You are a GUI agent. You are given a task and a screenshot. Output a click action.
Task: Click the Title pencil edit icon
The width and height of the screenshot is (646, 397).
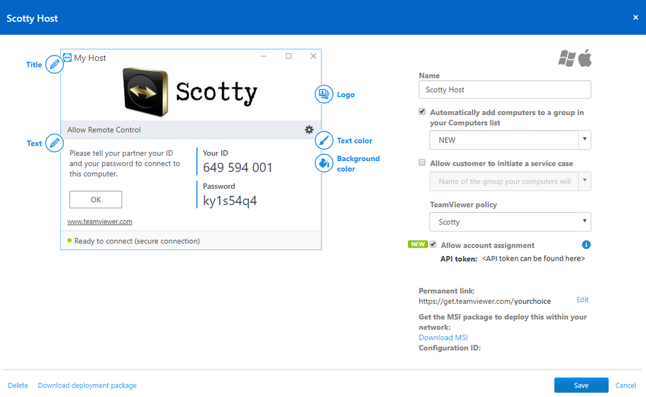point(54,64)
